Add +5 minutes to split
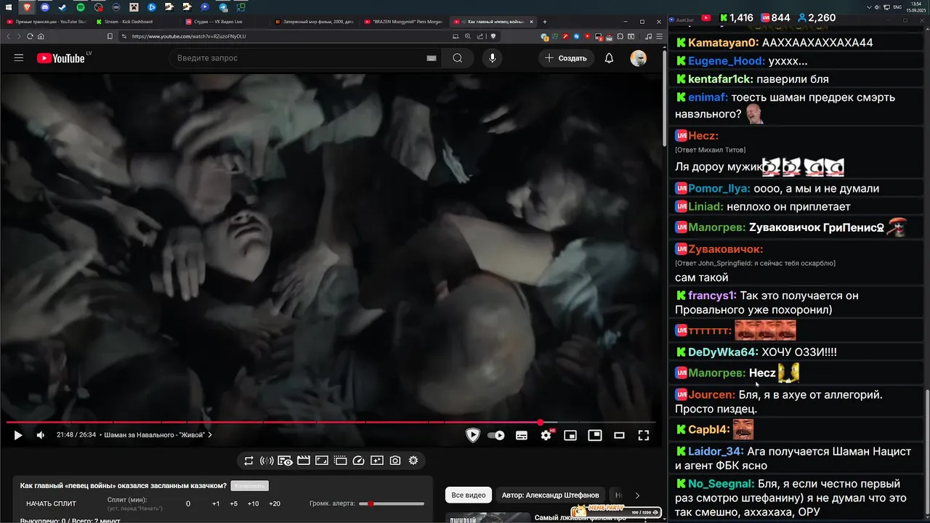Viewport: 930px width, 523px height. click(x=233, y=503)
